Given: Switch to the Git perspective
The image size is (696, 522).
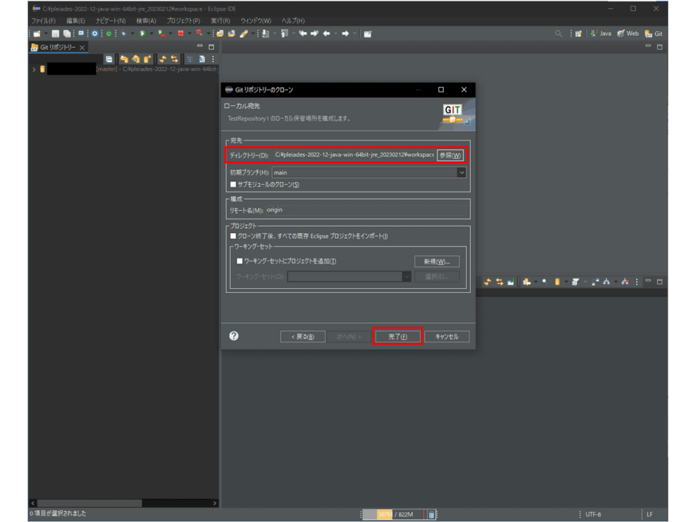Looking at the screenshot, I should [654, 34].
